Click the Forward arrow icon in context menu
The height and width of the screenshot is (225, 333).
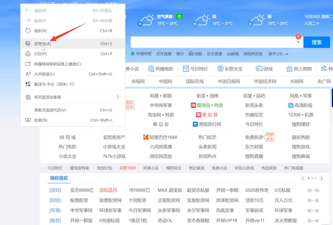(28, 20)
